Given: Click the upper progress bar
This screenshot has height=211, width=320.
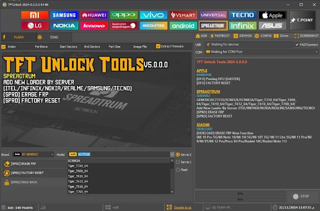Looking at the screenshot, I should [x=240, y=193].
